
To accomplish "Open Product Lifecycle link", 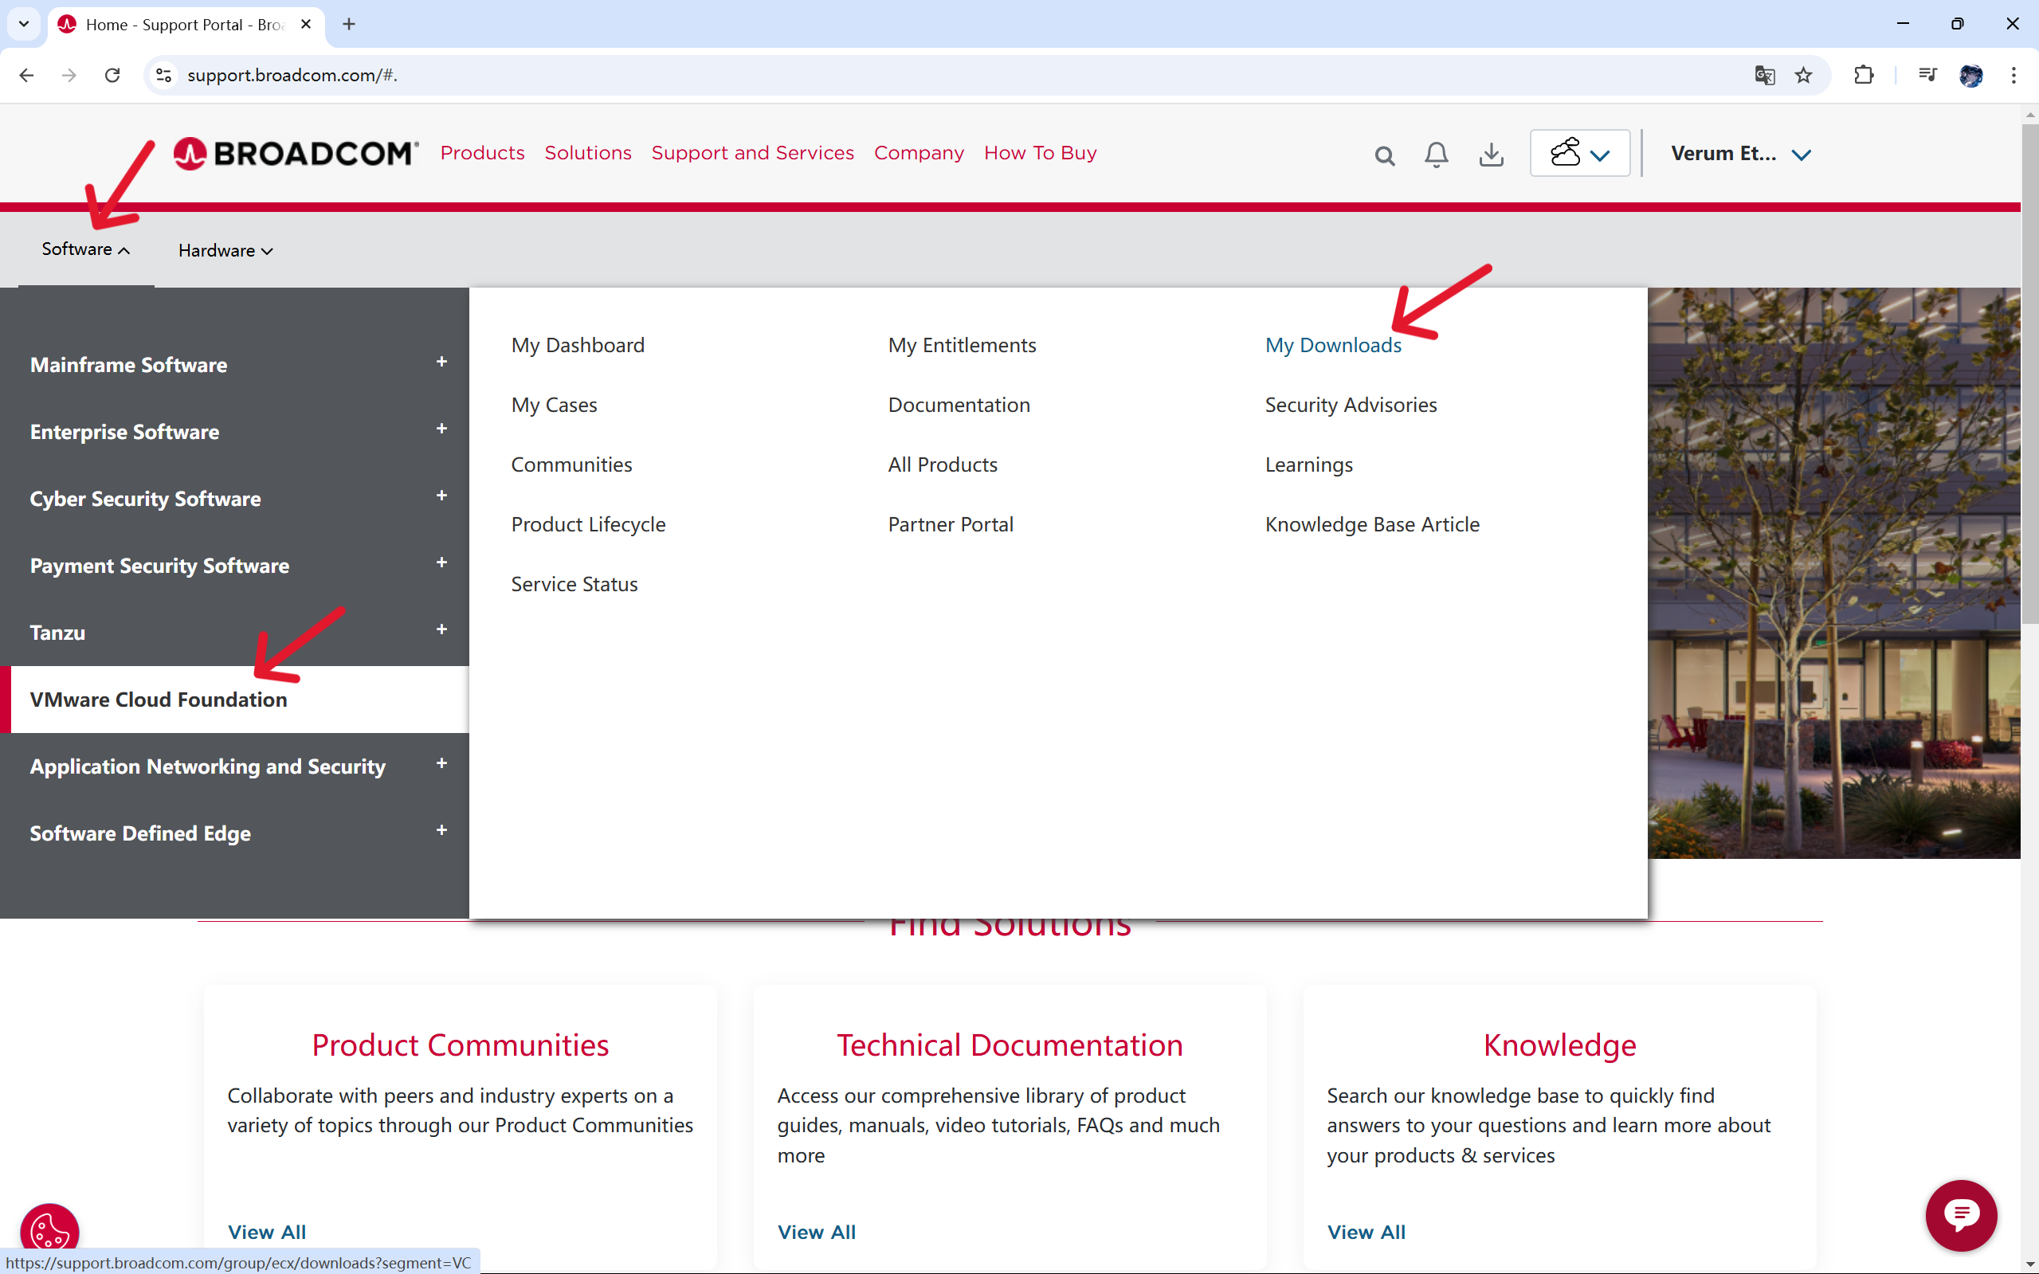I will click(x=588, y=525).
